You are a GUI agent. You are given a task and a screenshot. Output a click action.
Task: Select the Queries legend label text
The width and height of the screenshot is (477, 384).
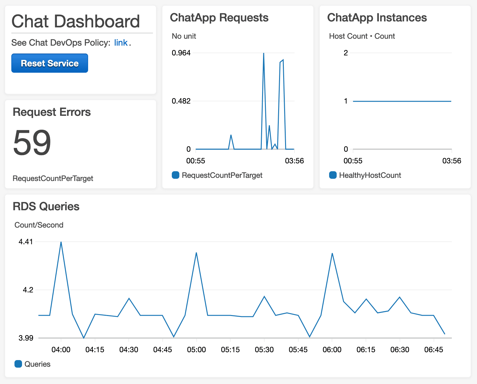(37, 364)
